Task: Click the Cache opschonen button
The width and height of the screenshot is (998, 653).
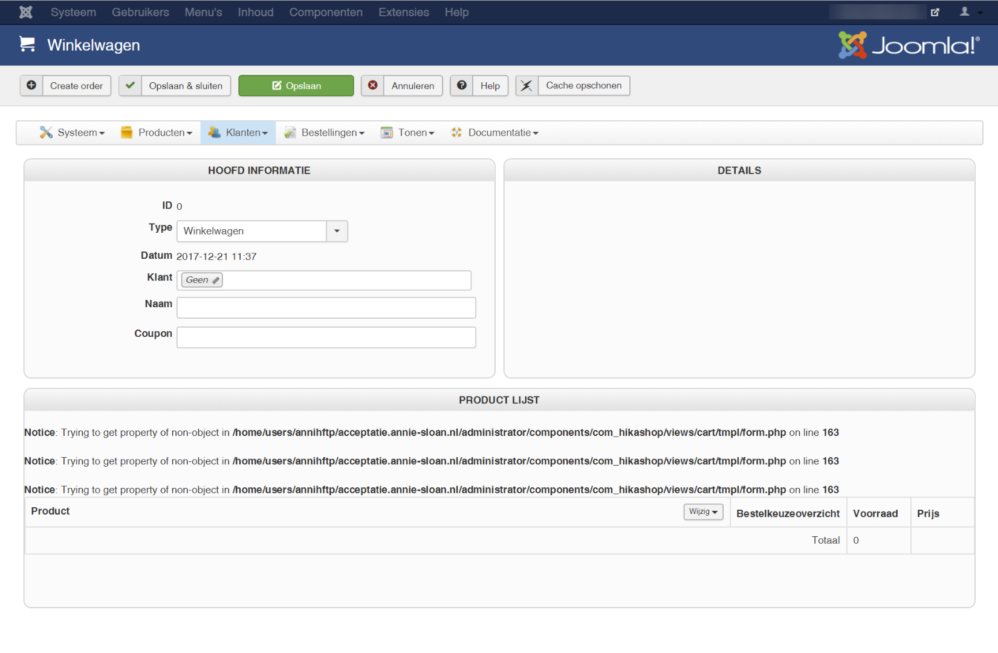Action: (572, 85)
